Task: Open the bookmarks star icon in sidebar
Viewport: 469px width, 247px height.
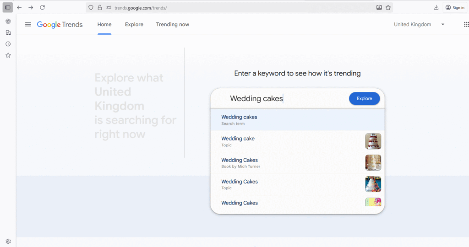Action: coord(8,55)
